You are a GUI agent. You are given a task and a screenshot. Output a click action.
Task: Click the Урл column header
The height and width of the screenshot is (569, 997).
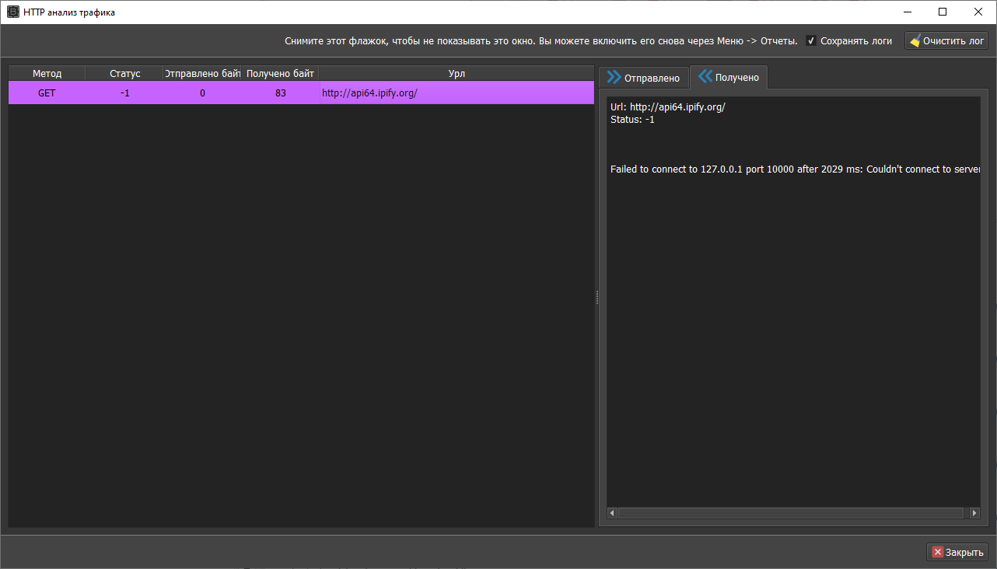pos(457,74)
